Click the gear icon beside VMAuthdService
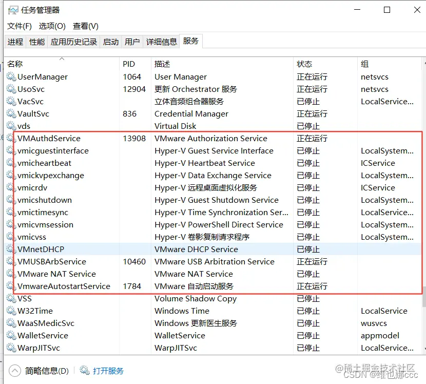The width and height of the screenshot is (426, 384). 11,138
